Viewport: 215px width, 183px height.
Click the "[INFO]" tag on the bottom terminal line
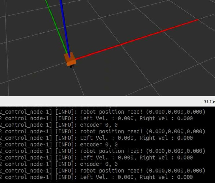pyautogui.click(x=66, y=177)
